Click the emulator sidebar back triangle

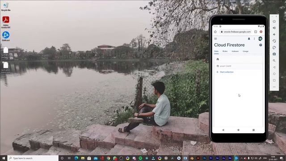[274, 67]
